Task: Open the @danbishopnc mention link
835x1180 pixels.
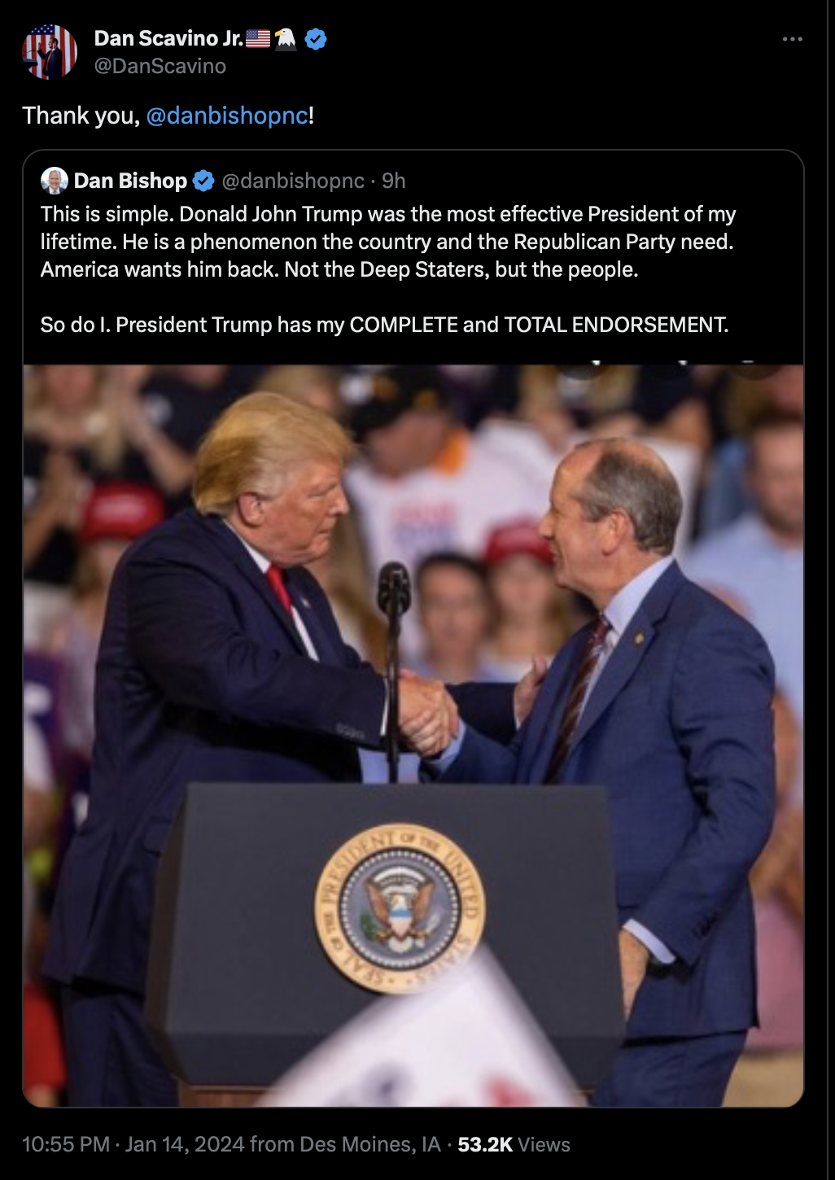Action: click(x=227, y=116)
